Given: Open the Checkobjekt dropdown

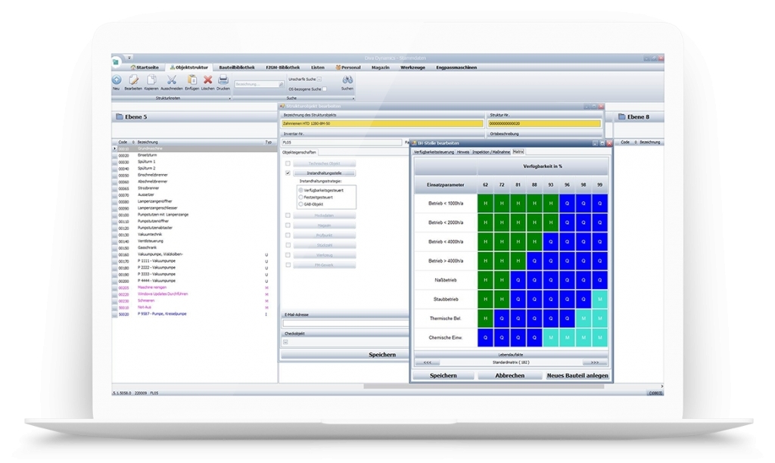Looking at the screenshot, I should point(285,342).
